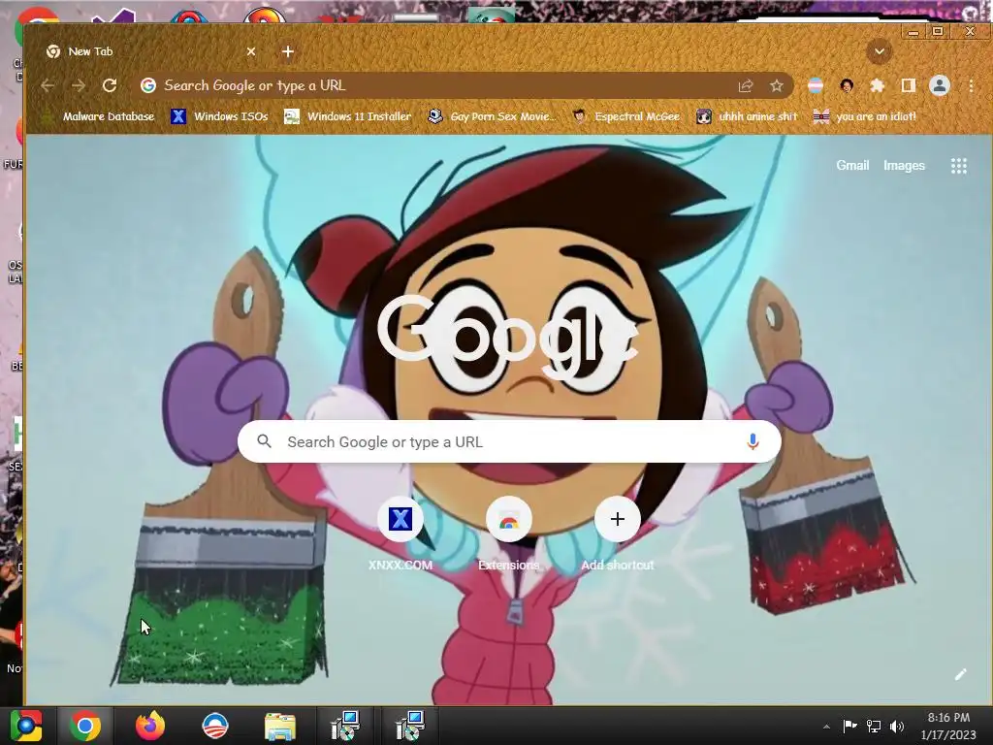Open the blue circular logo taskbar app
The height and width of the screenshot is (745, 993).
[x=215, y=726]
